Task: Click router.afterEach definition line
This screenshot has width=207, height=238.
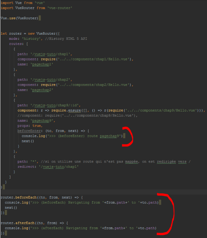Action: pyautogui.click(x=34, y=223)
